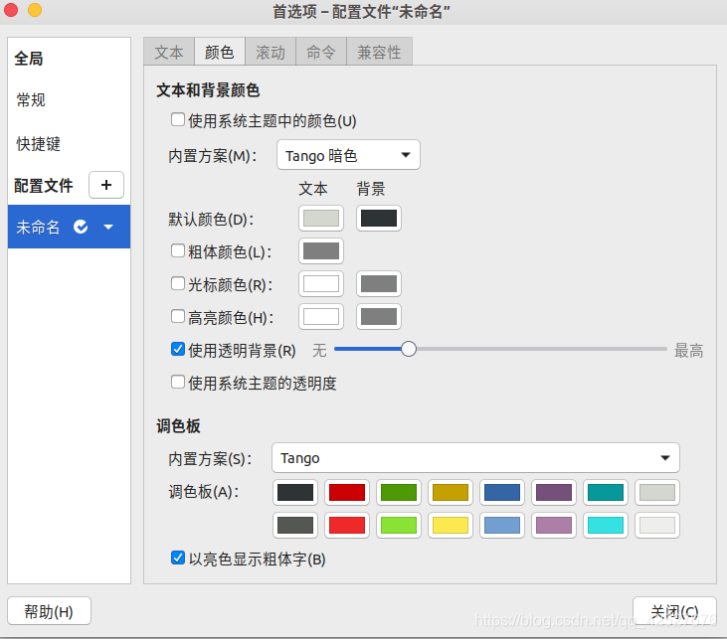Pick the light purple palette swatch
Screen dimensions: 727x639
554,525
